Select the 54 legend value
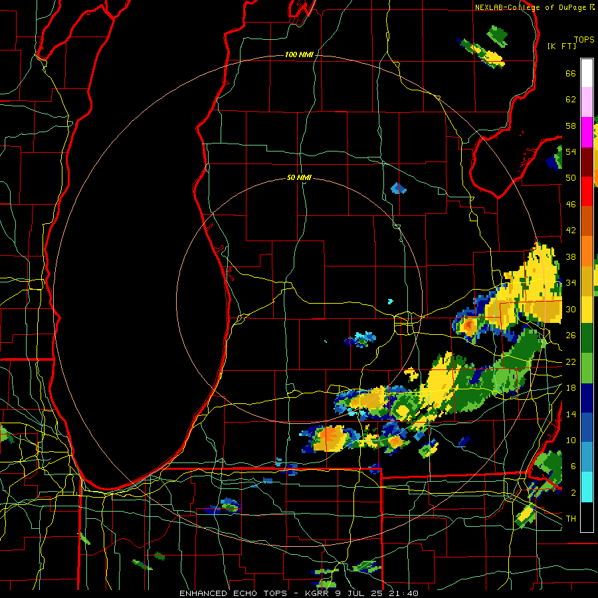Image resolution: width=598 pixels, height=598 pixels. click(x=571, y=151)
